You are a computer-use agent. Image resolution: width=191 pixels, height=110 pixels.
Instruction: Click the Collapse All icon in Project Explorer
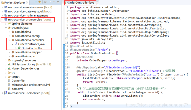36,2
